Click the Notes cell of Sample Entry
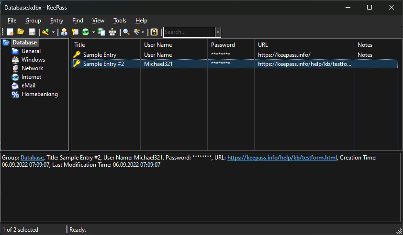 (x=365, y=55)
